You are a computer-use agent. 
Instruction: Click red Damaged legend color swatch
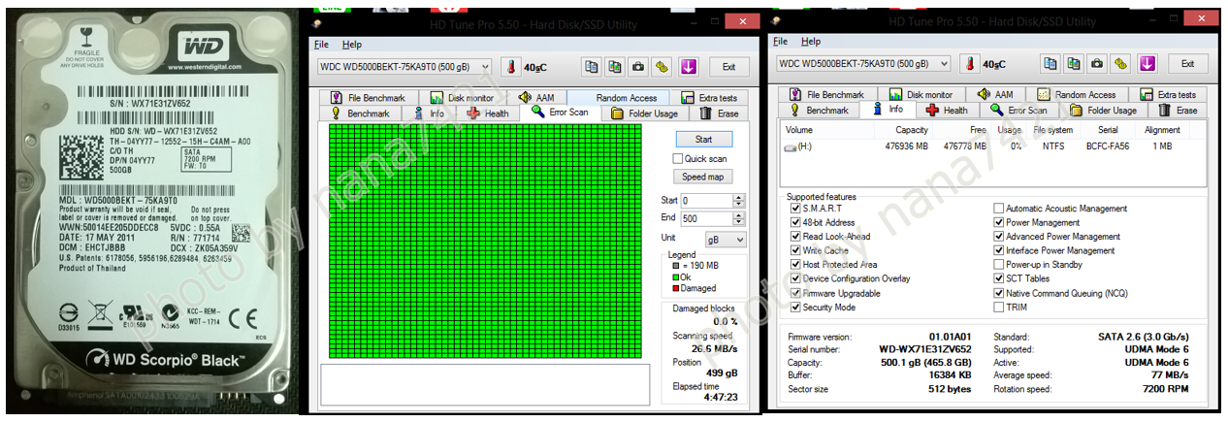pos(675,288)
